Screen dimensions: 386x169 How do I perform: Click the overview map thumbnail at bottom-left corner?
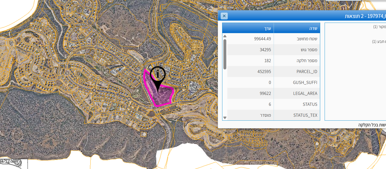(x=14, y=164)
